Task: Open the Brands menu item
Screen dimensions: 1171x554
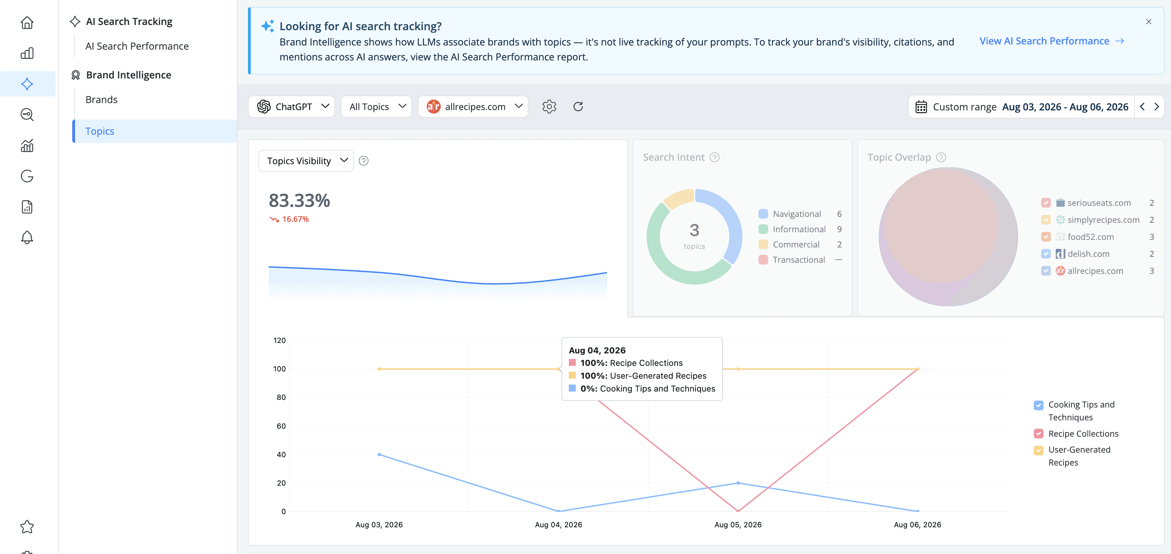Action: pyautogui.click(x=101, y=100)
